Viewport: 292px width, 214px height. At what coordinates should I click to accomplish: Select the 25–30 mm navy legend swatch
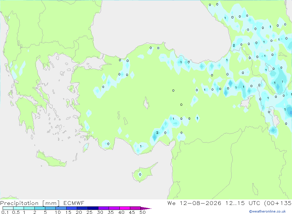tap(93, 208)
